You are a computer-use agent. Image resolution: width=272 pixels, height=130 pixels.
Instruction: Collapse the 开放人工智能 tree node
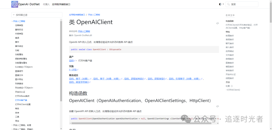[x=12, y=21]
